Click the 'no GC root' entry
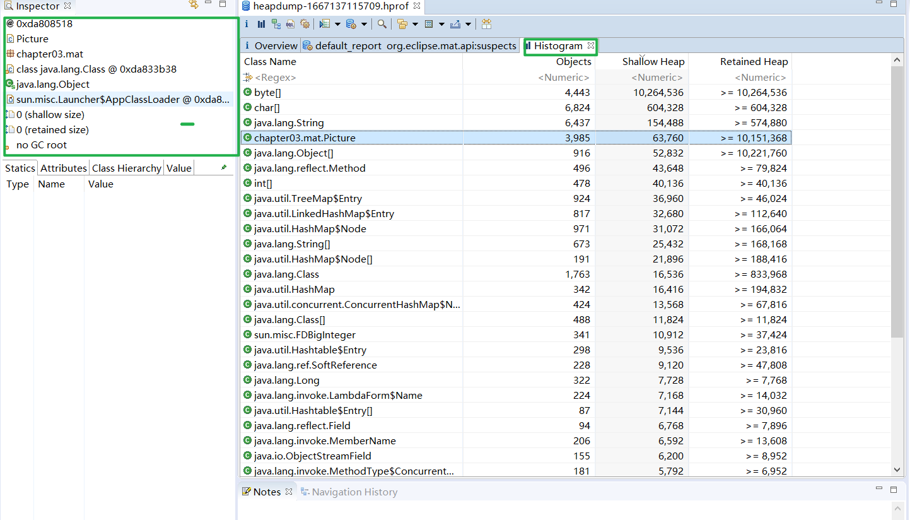910x520 pixels. [x=42, y=145]
